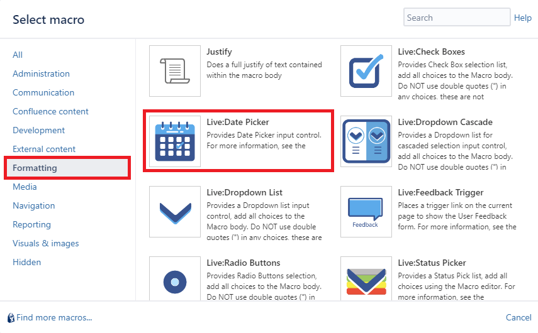Focus the macro Search field
The height and width of the screenshot is (333, 538).
click(456, 18)
